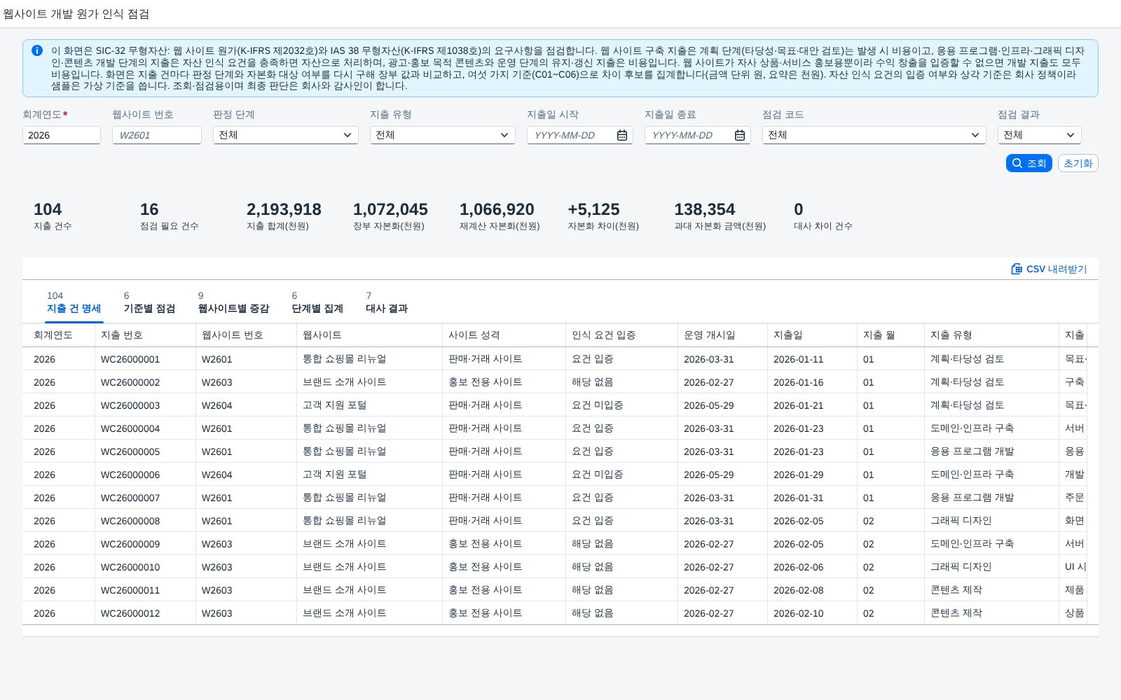Viewport: 1121px width, 700px height.
Task: Click 브랜드 소개 사이트 in row WC26000002
Action: pos(345,382)
